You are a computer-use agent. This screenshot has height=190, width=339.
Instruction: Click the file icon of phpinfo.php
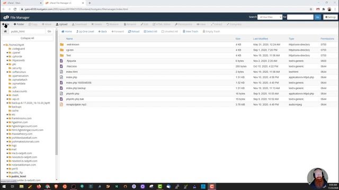coord(61,94)
